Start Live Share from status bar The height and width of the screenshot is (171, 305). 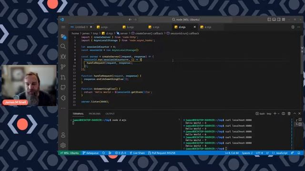(137, 153)
